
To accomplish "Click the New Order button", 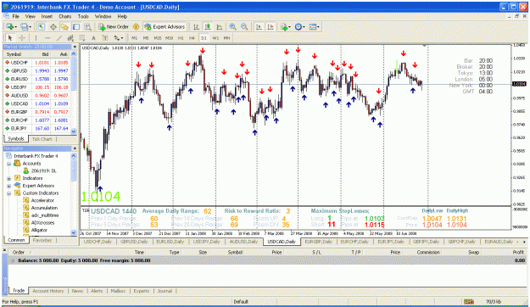I will click(114, 26).
